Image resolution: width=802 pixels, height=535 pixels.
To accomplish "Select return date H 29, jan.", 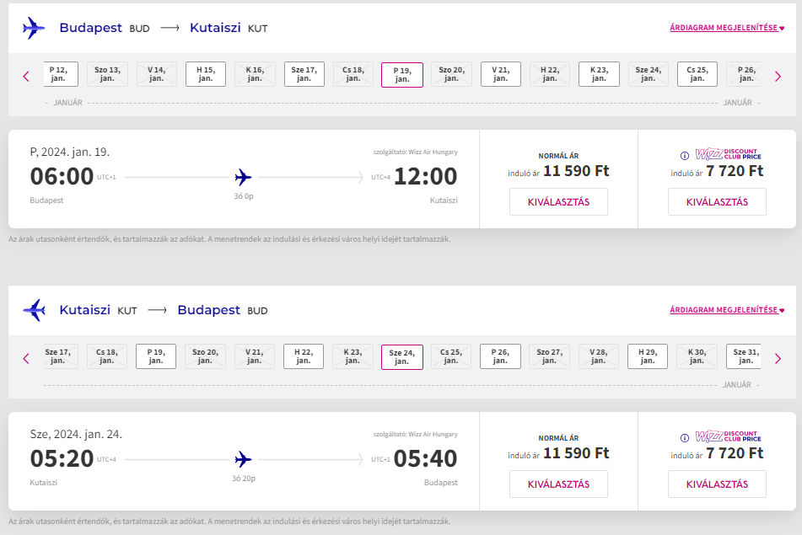I will coord(648,356).
